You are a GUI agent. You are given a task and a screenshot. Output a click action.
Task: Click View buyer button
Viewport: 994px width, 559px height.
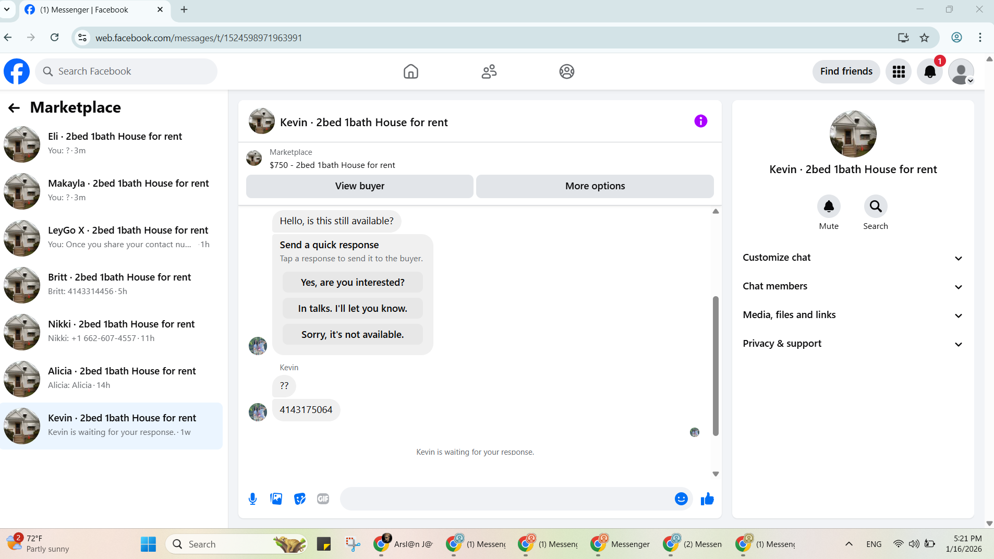point(360,186)
